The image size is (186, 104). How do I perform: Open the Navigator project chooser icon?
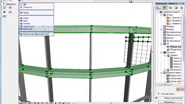(158, 8)
